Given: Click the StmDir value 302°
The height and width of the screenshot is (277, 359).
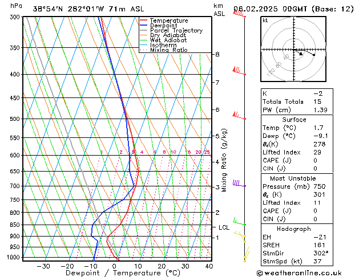Looking at the screenshot, I should point(321,254).
